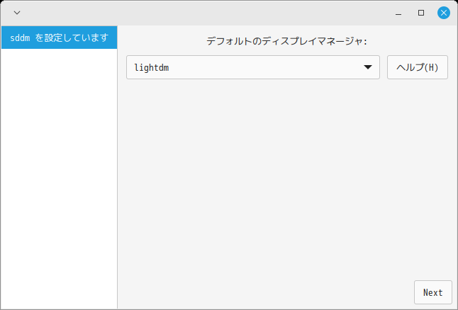This screenshot has width=458, height=310.
Task: Click the black dropdown arrow beside lightdm
Action: pos(368,67)
